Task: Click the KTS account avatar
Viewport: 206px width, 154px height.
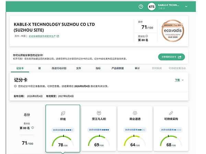Action: pos(151,7)
